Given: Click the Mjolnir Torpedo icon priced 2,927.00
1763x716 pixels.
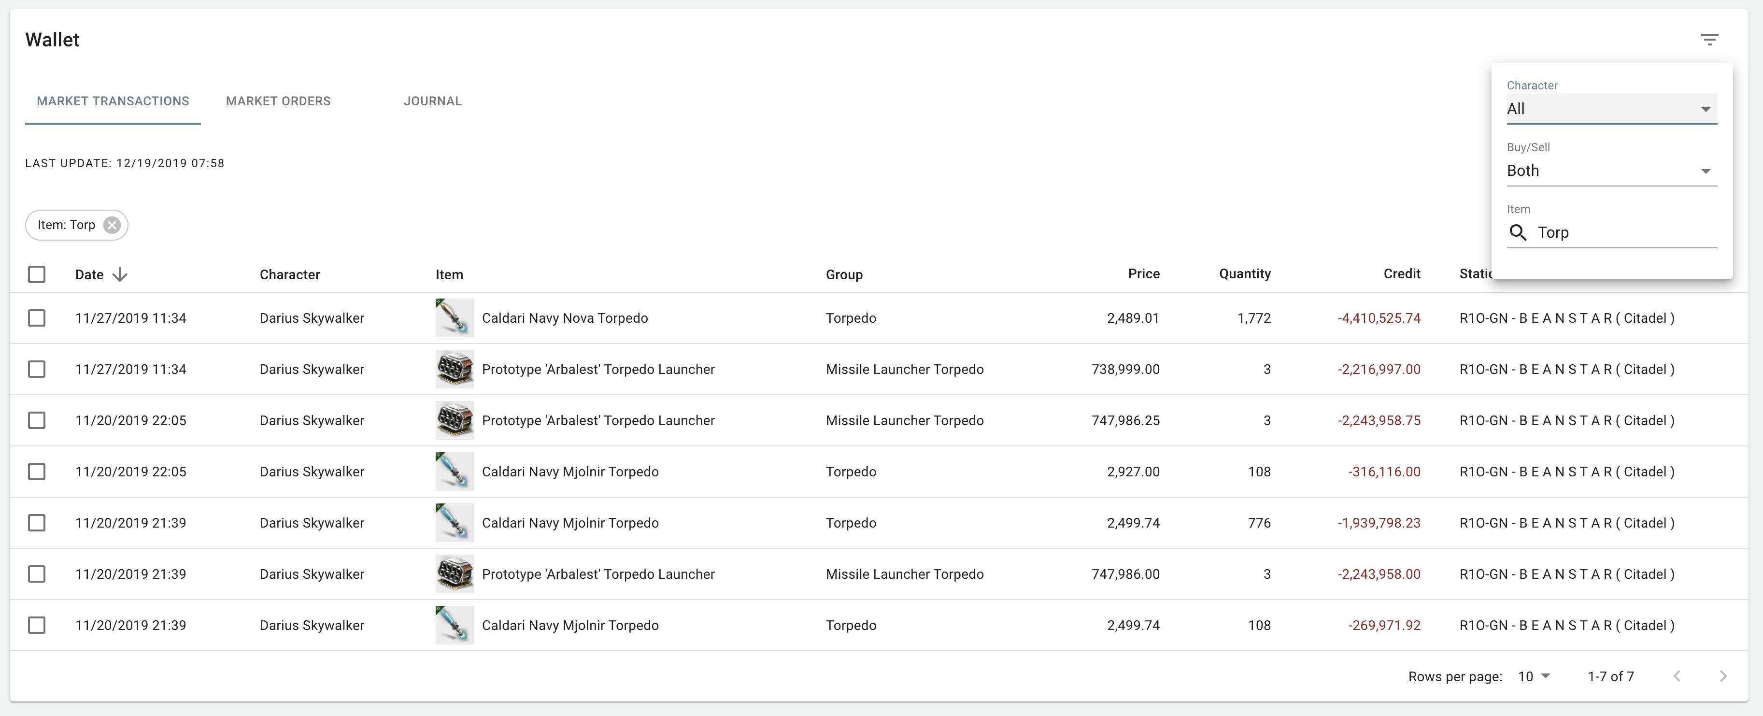Looking at the screenshot, I should pos(455,472).
